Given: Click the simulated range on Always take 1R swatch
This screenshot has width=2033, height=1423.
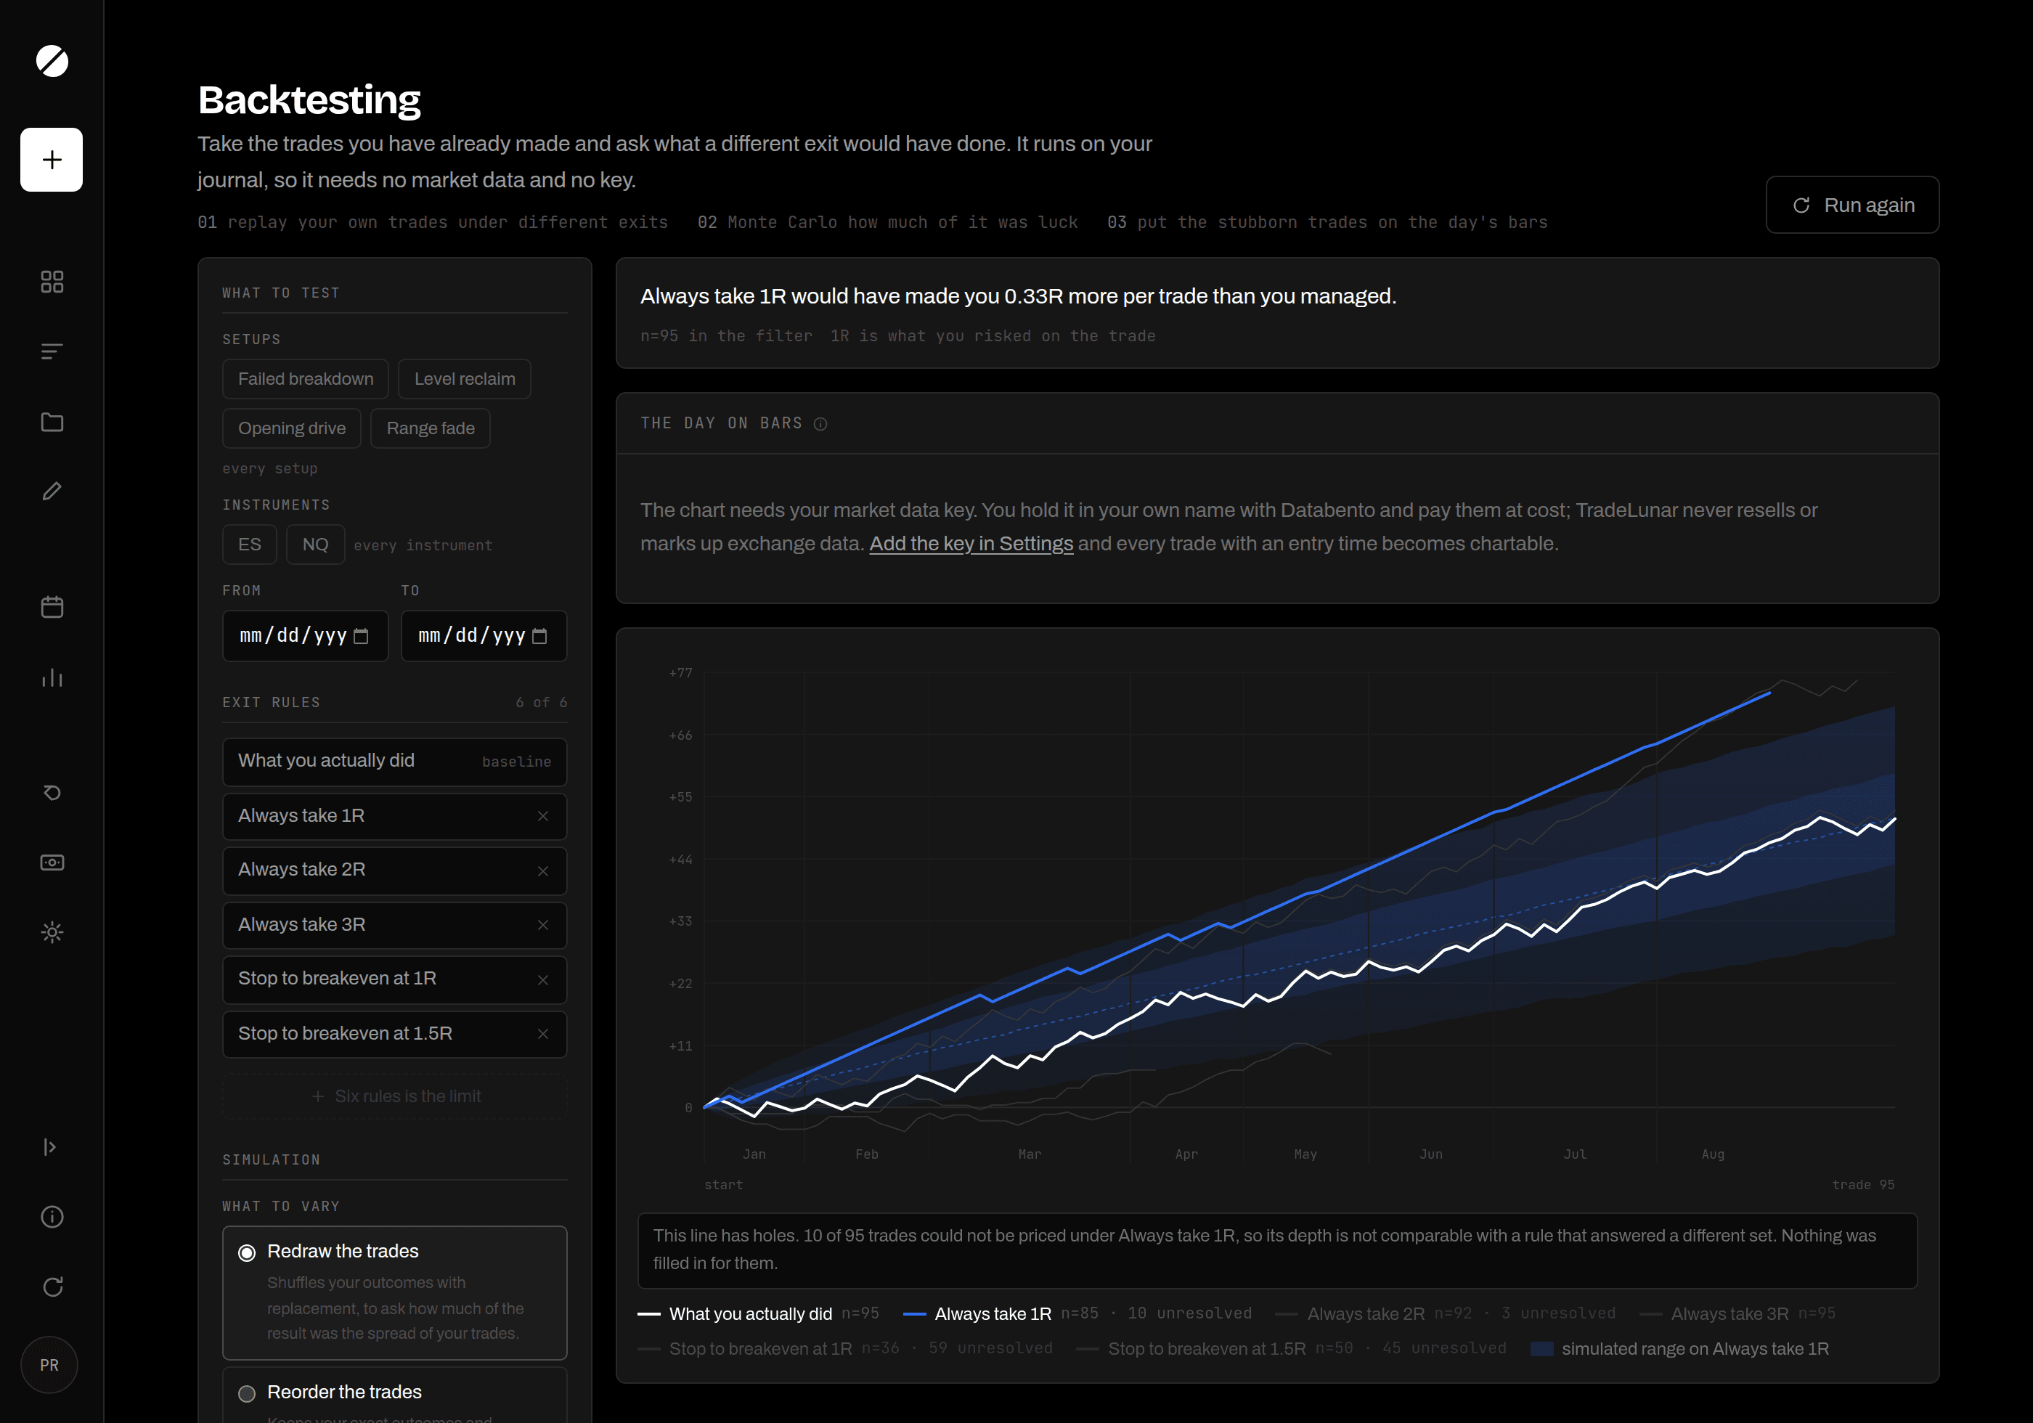Looking at the screenshot, I should coord(1541,1349).
